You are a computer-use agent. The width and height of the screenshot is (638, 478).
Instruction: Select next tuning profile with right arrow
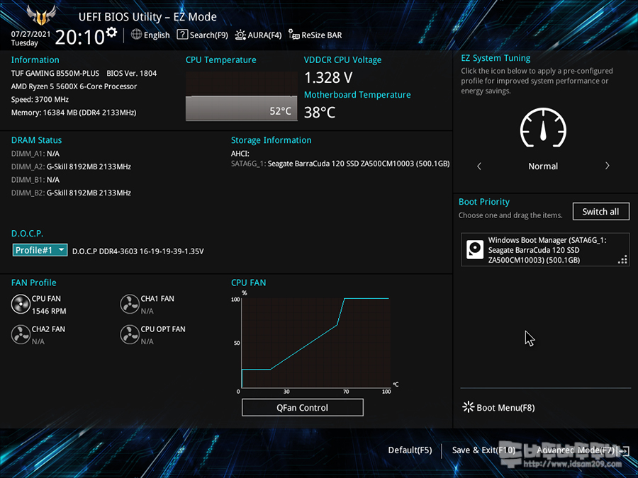click(x=607, y=166)
